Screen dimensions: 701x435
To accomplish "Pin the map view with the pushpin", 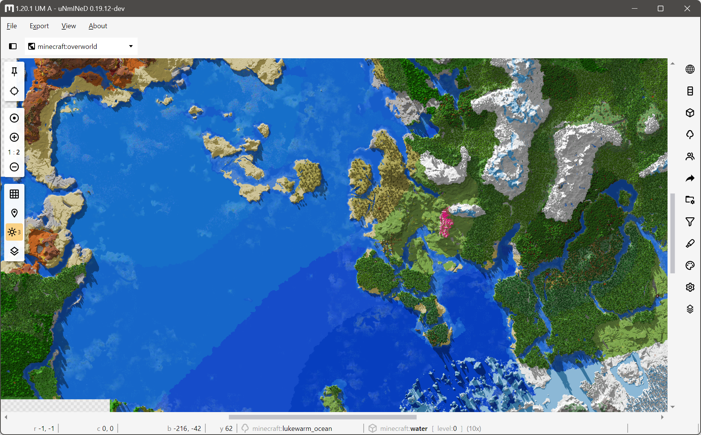I will click(14, 71).
